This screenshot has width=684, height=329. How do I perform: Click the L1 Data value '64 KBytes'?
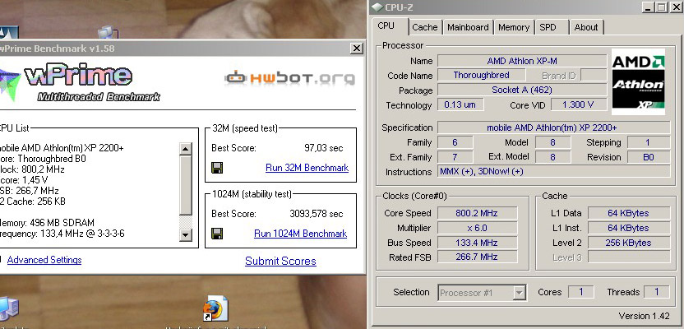pos(628,213)
